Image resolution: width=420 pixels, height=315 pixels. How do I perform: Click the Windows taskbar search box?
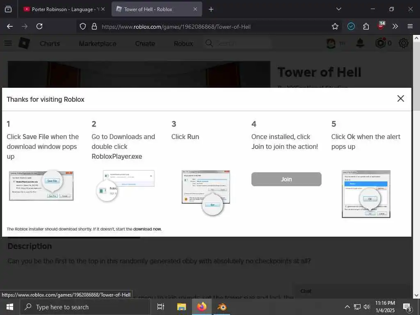85,307
